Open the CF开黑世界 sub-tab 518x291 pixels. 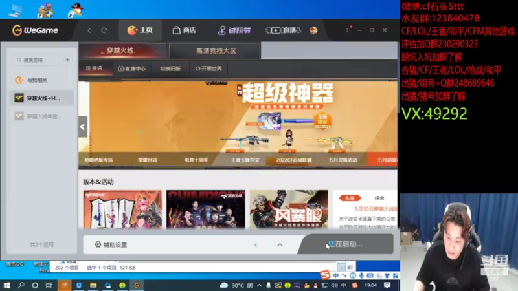[x=208, y=69]
